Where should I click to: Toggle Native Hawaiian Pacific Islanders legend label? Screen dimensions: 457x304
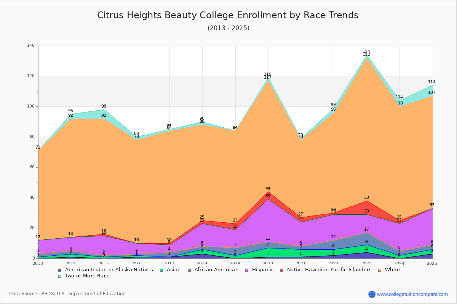click(329, 270)
